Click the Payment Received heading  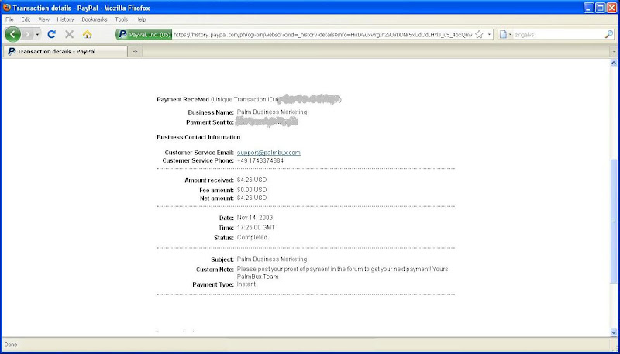click(183, 100)
